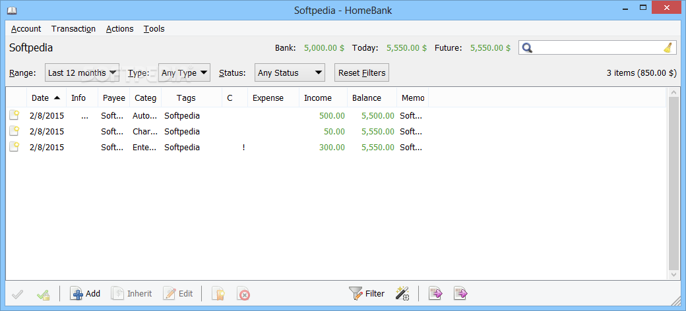This screenshot has height=311, width=686.
Task: Sort by the C status column header
Action: 235,98
